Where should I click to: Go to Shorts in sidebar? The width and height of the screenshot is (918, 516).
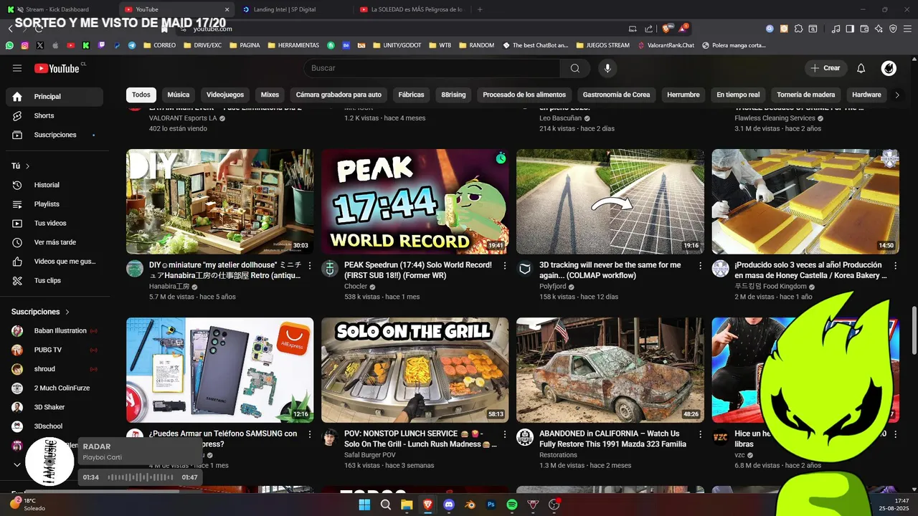(55, 115)
